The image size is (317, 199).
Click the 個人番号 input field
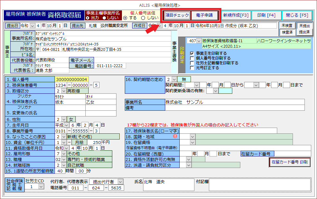[x=72, y=79]
